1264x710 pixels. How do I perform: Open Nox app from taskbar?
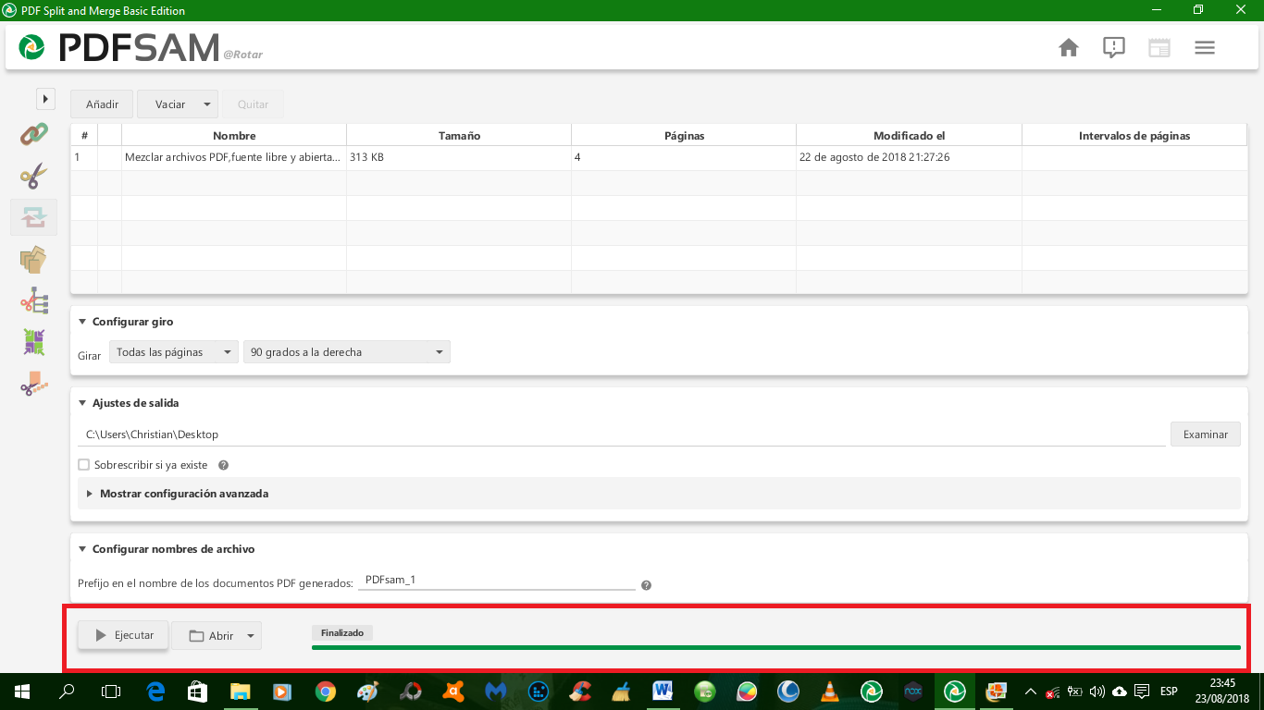click(x=913, y=692)
